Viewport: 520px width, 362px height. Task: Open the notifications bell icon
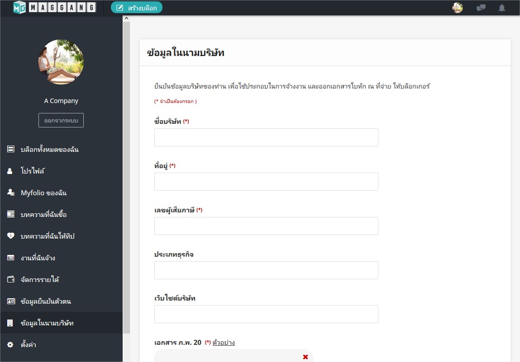pos(502,8)
